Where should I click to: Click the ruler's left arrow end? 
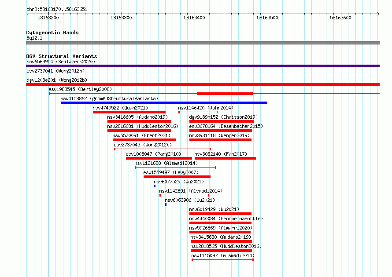pyautogui.click(x=27, y=14)
